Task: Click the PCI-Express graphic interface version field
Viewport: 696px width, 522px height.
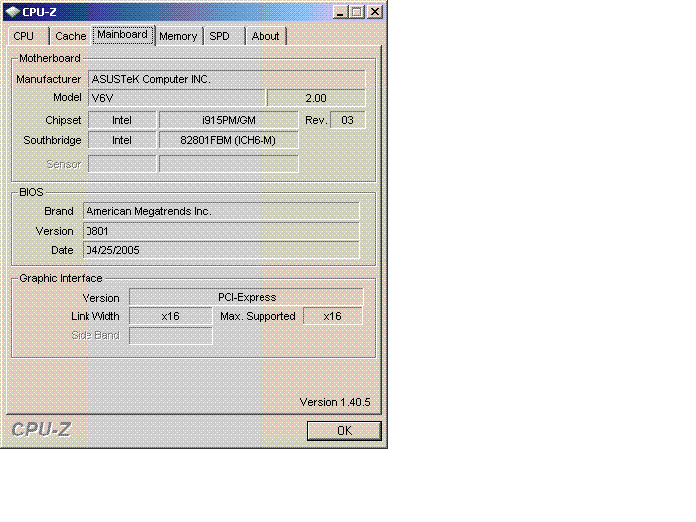Action: pos(247,297)
